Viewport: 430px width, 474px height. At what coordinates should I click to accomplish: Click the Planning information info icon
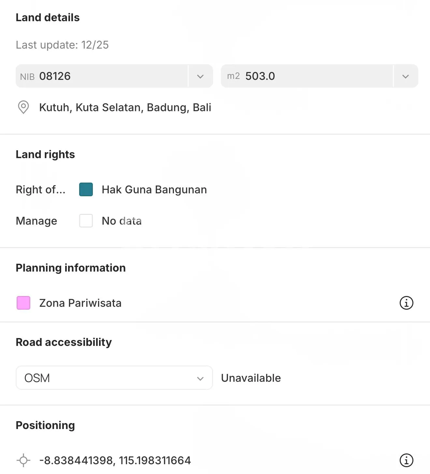[406, 303]
